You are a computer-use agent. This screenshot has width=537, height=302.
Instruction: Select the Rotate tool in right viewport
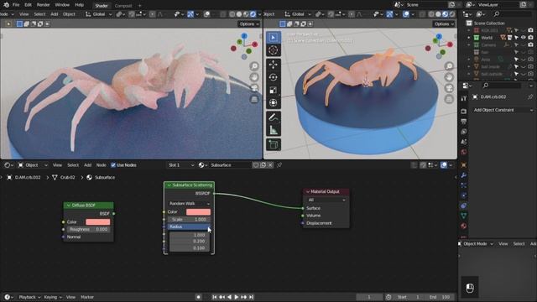click(273, 77)
